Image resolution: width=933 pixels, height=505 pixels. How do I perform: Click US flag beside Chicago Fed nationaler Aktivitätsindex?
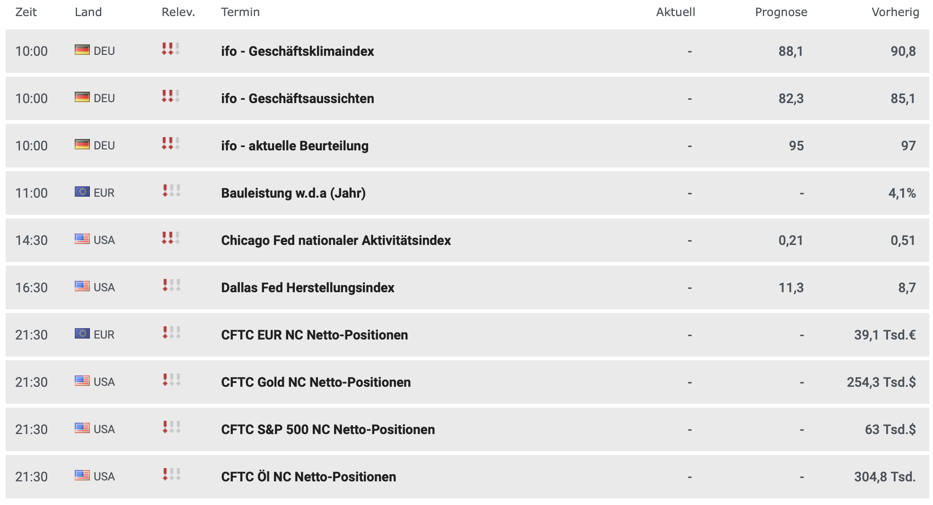[x=82, y=239]
